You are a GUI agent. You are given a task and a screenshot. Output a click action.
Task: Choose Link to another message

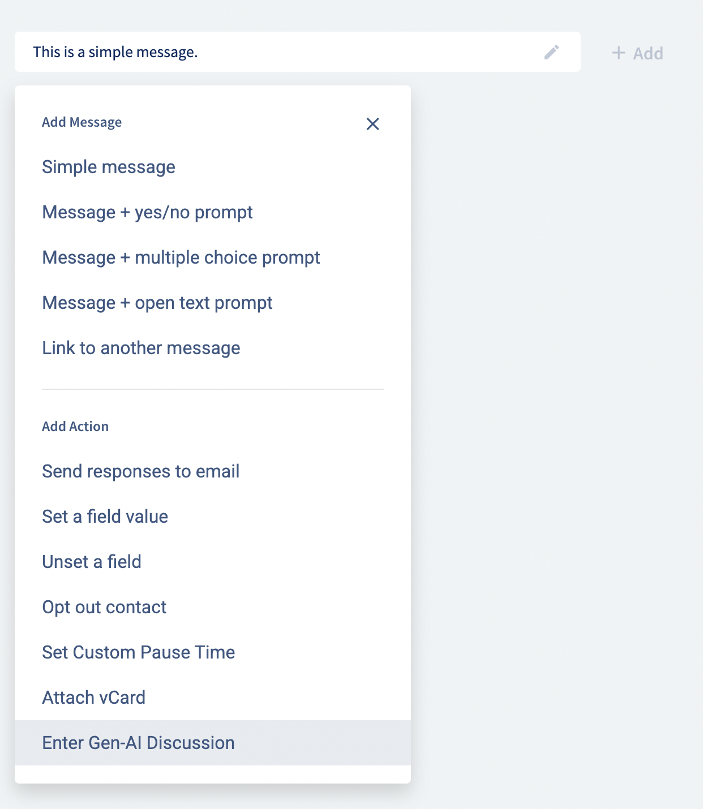141,348
